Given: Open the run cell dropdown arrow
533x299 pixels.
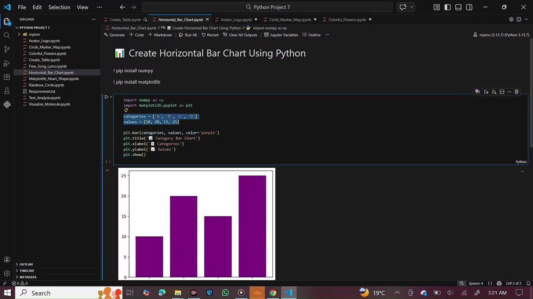Looking at the screenshot, I should (111, 97).
